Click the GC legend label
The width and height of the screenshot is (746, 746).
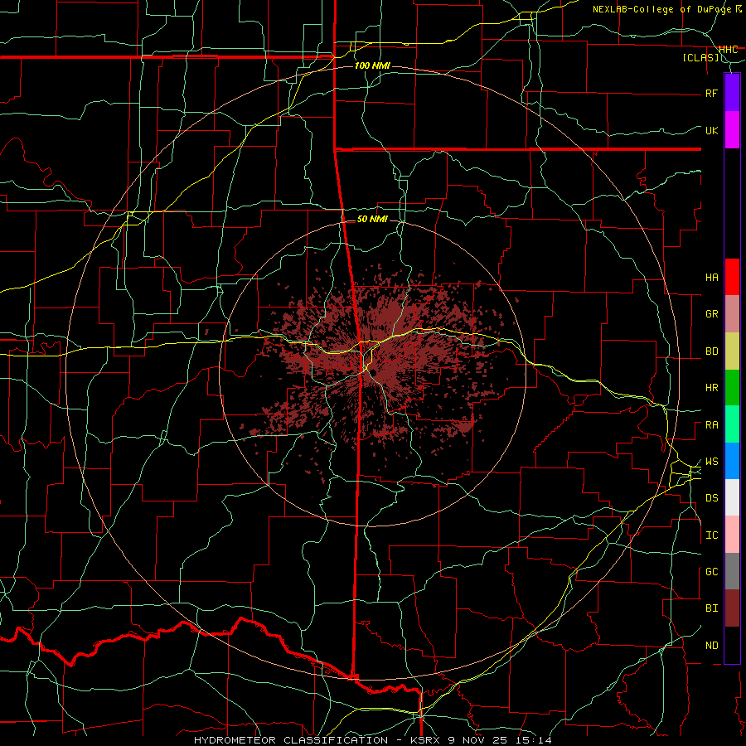[711, 572]
